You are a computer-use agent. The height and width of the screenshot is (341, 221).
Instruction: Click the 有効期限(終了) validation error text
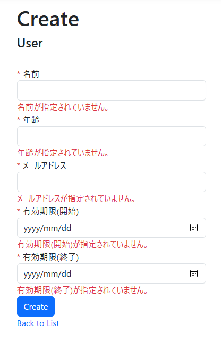coord(83,290)
